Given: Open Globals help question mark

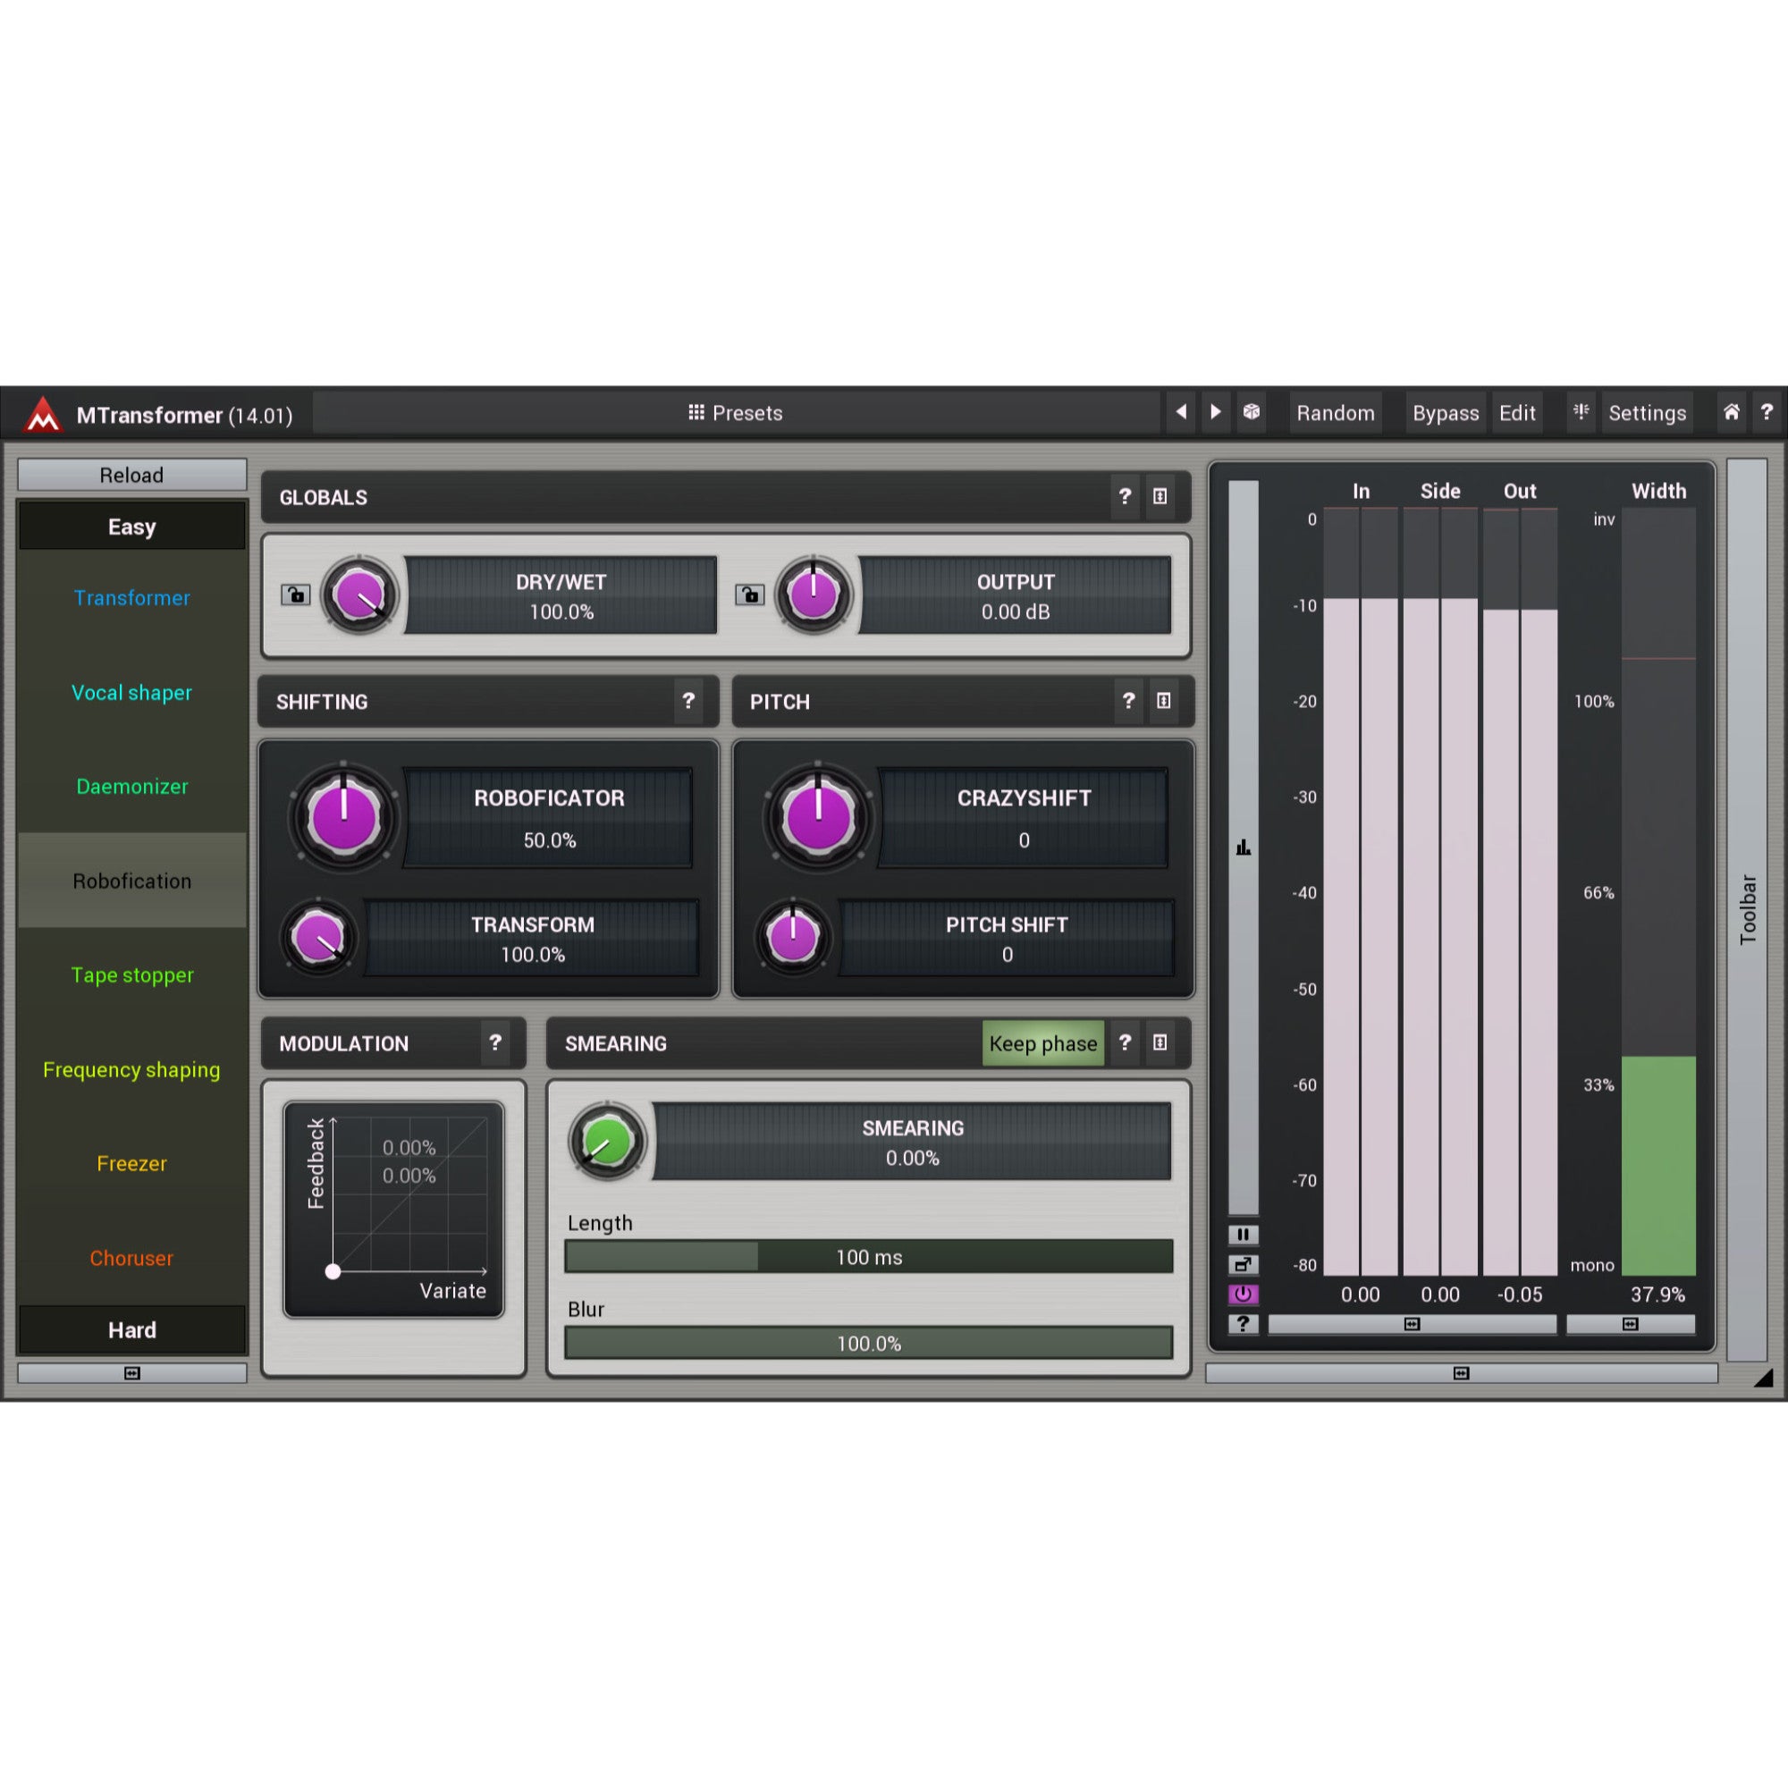Looking at the screenshot, I should (1125, 497).
